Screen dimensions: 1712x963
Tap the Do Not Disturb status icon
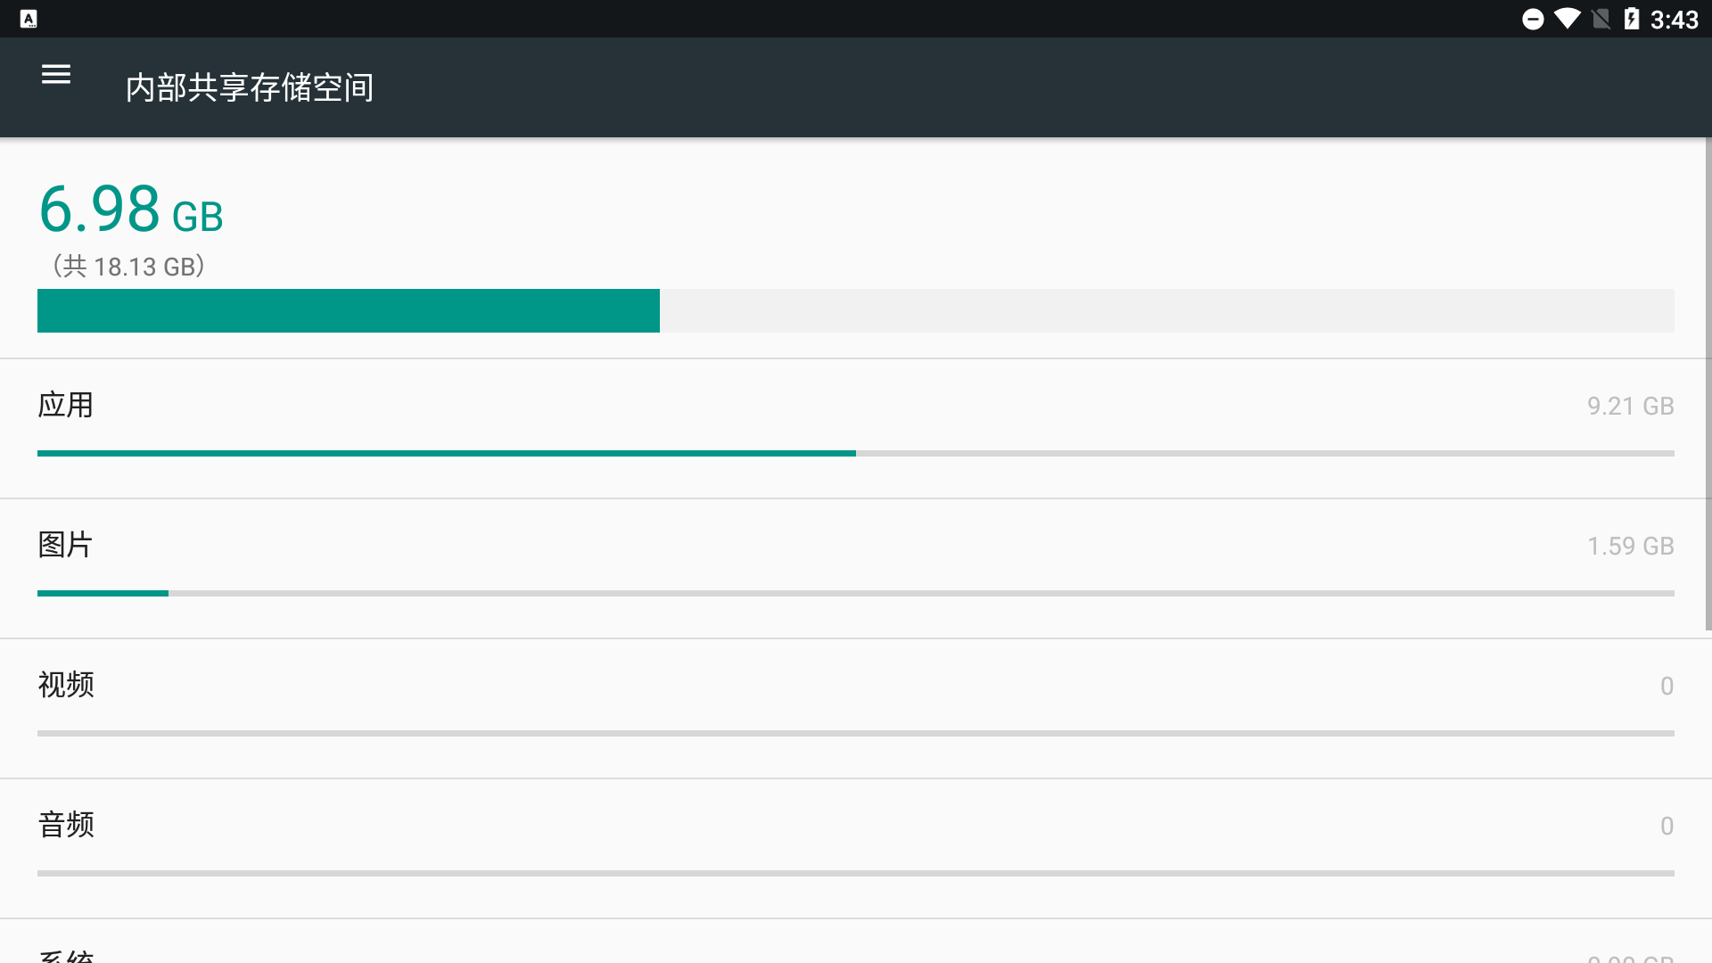click(1533, 20)
